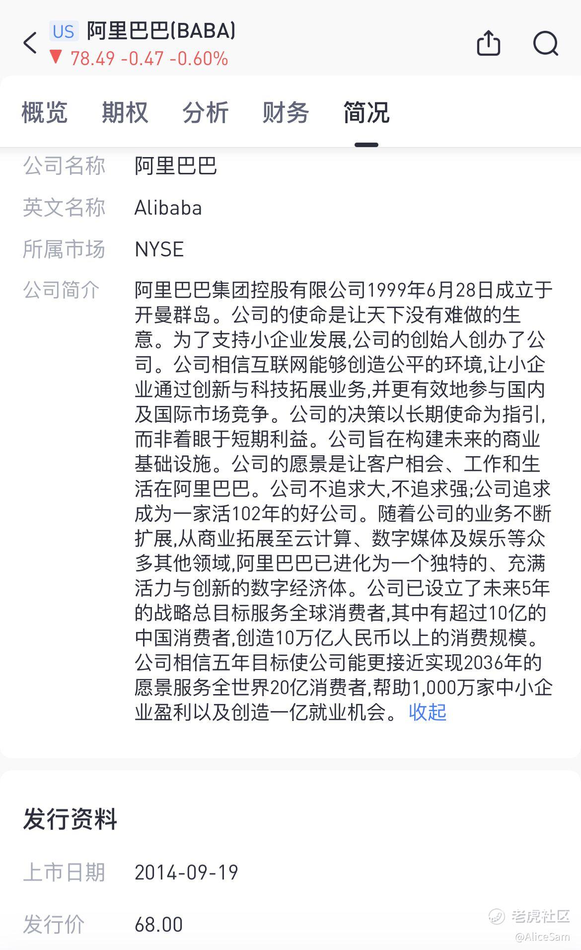Switch to the 概览 tab
581x950 pixels.
pyautogui.click(x=44, y=112)
